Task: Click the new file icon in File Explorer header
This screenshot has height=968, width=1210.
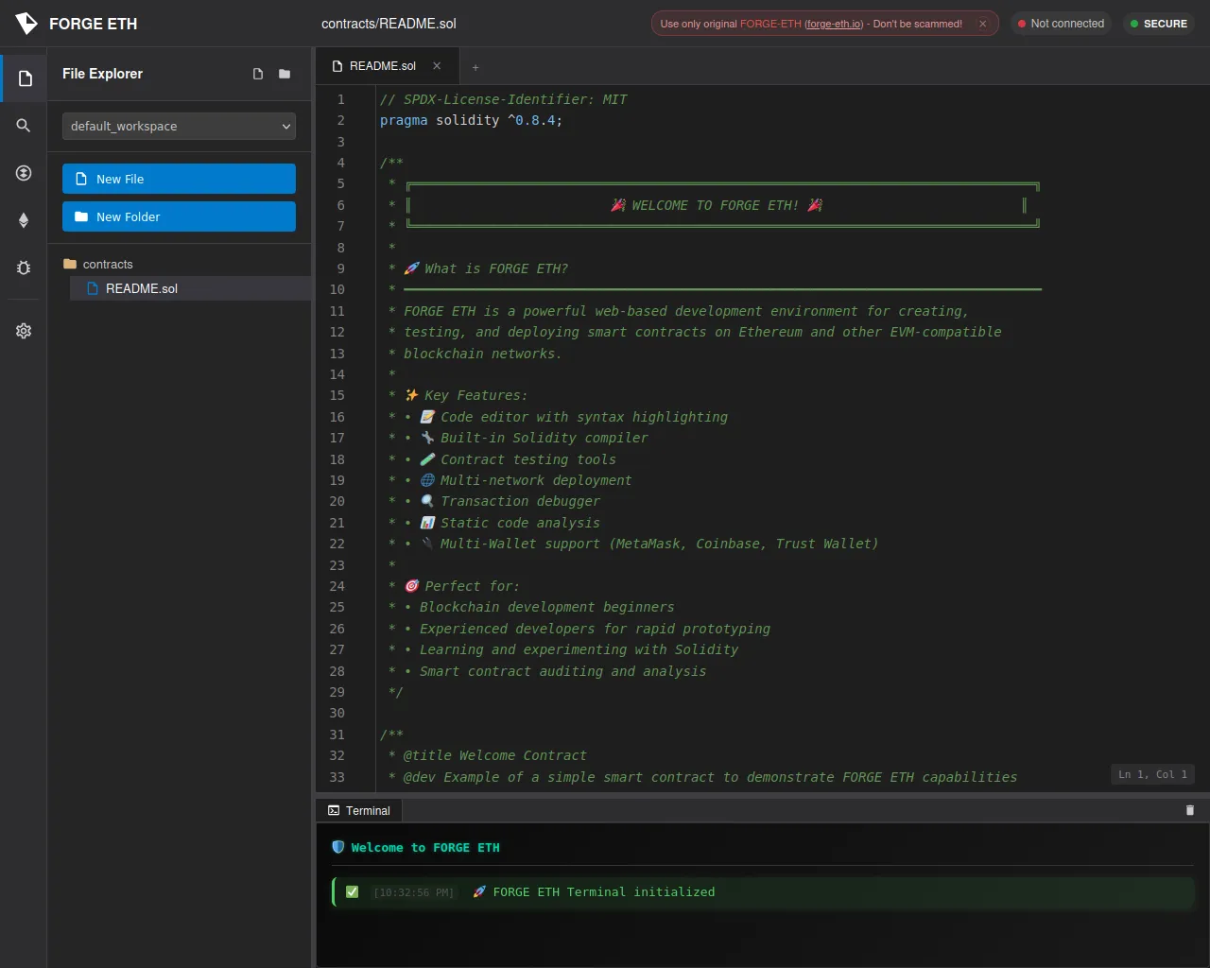Action: 258,74
